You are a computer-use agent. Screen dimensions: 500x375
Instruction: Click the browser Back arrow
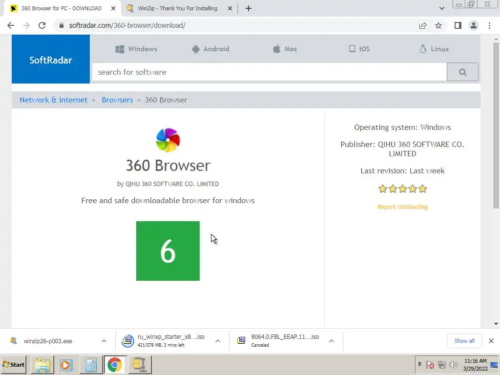11,25
